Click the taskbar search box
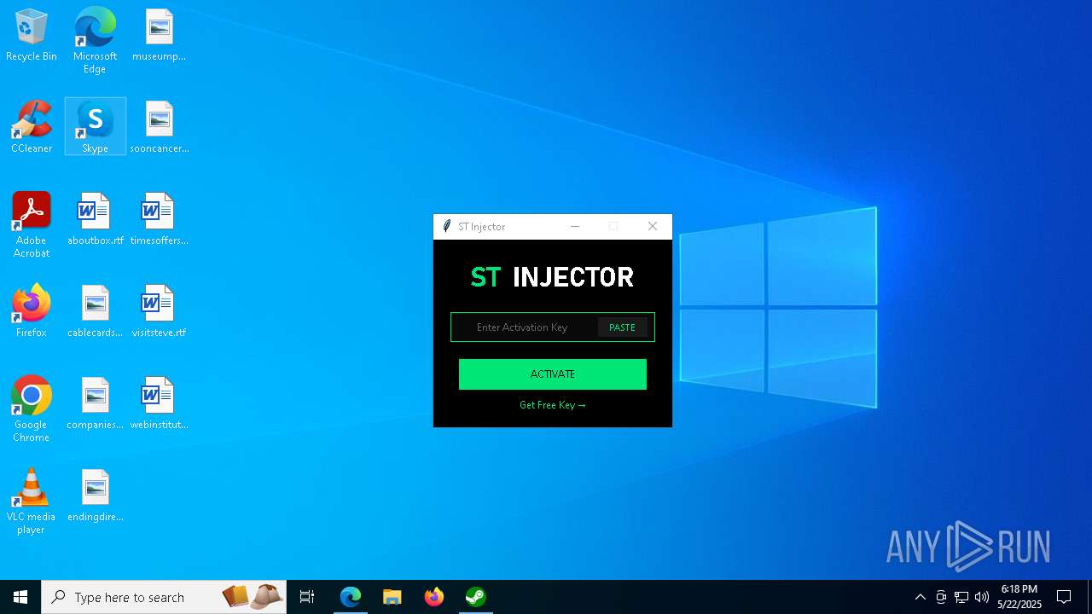1092x614 pixels. pos(165,597)
